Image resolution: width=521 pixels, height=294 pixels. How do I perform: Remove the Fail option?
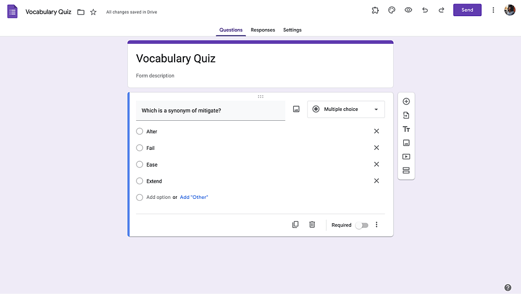pos(377,148)
